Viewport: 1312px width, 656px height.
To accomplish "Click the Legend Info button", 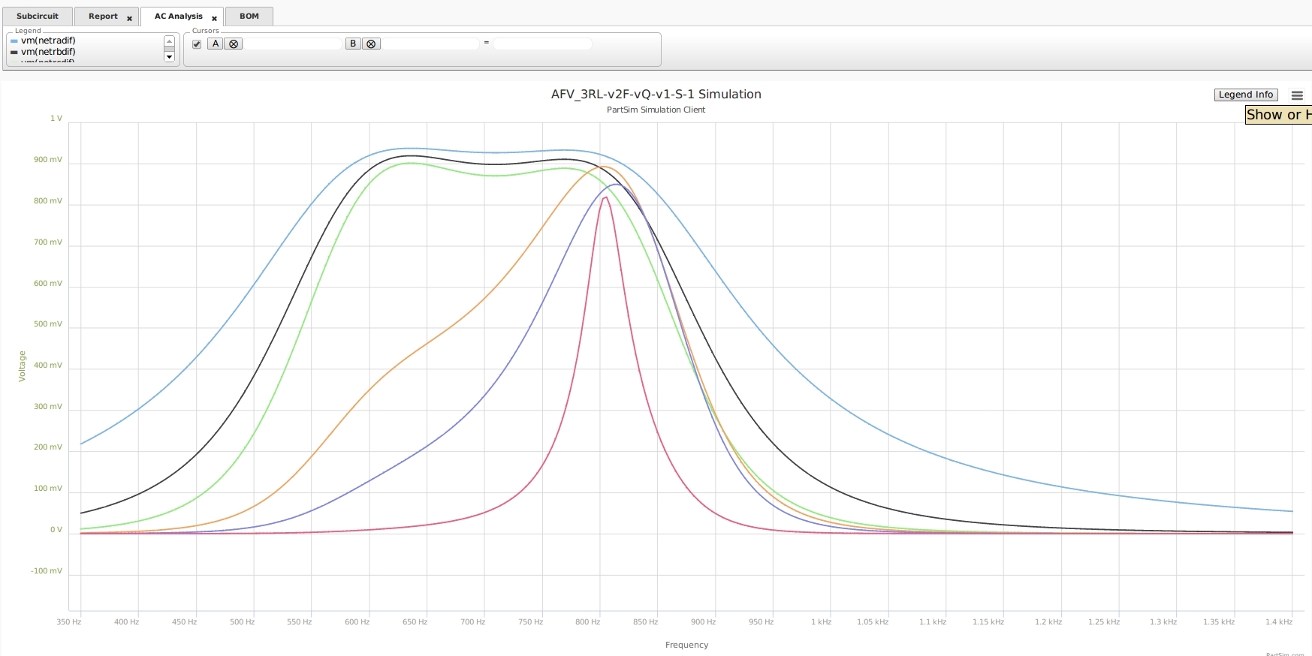I will (x=1246, y=95).
